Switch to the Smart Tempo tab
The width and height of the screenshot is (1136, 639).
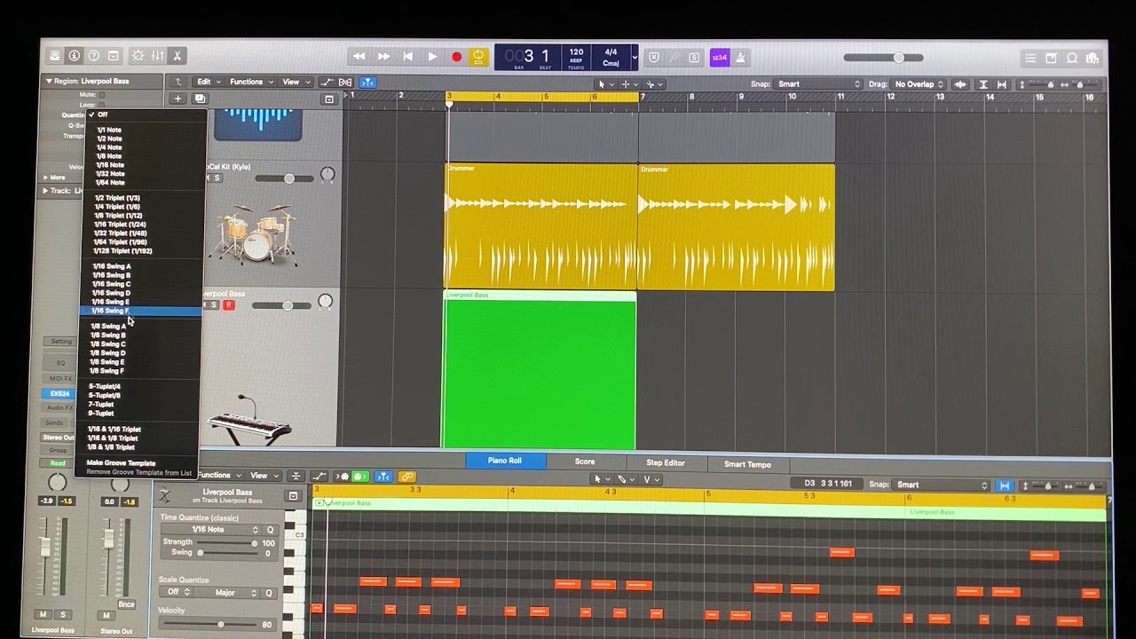tap(747, 464)
